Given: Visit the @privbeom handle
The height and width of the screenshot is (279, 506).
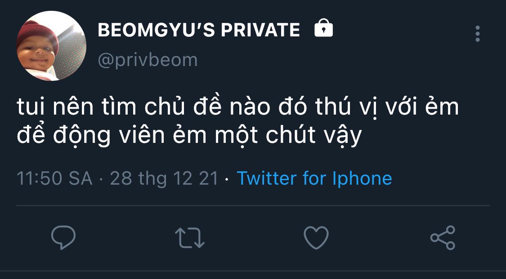Looking at the screenshot, I should [148, 60].
